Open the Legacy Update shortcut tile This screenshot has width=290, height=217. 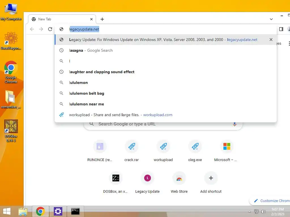pos(147,183)
